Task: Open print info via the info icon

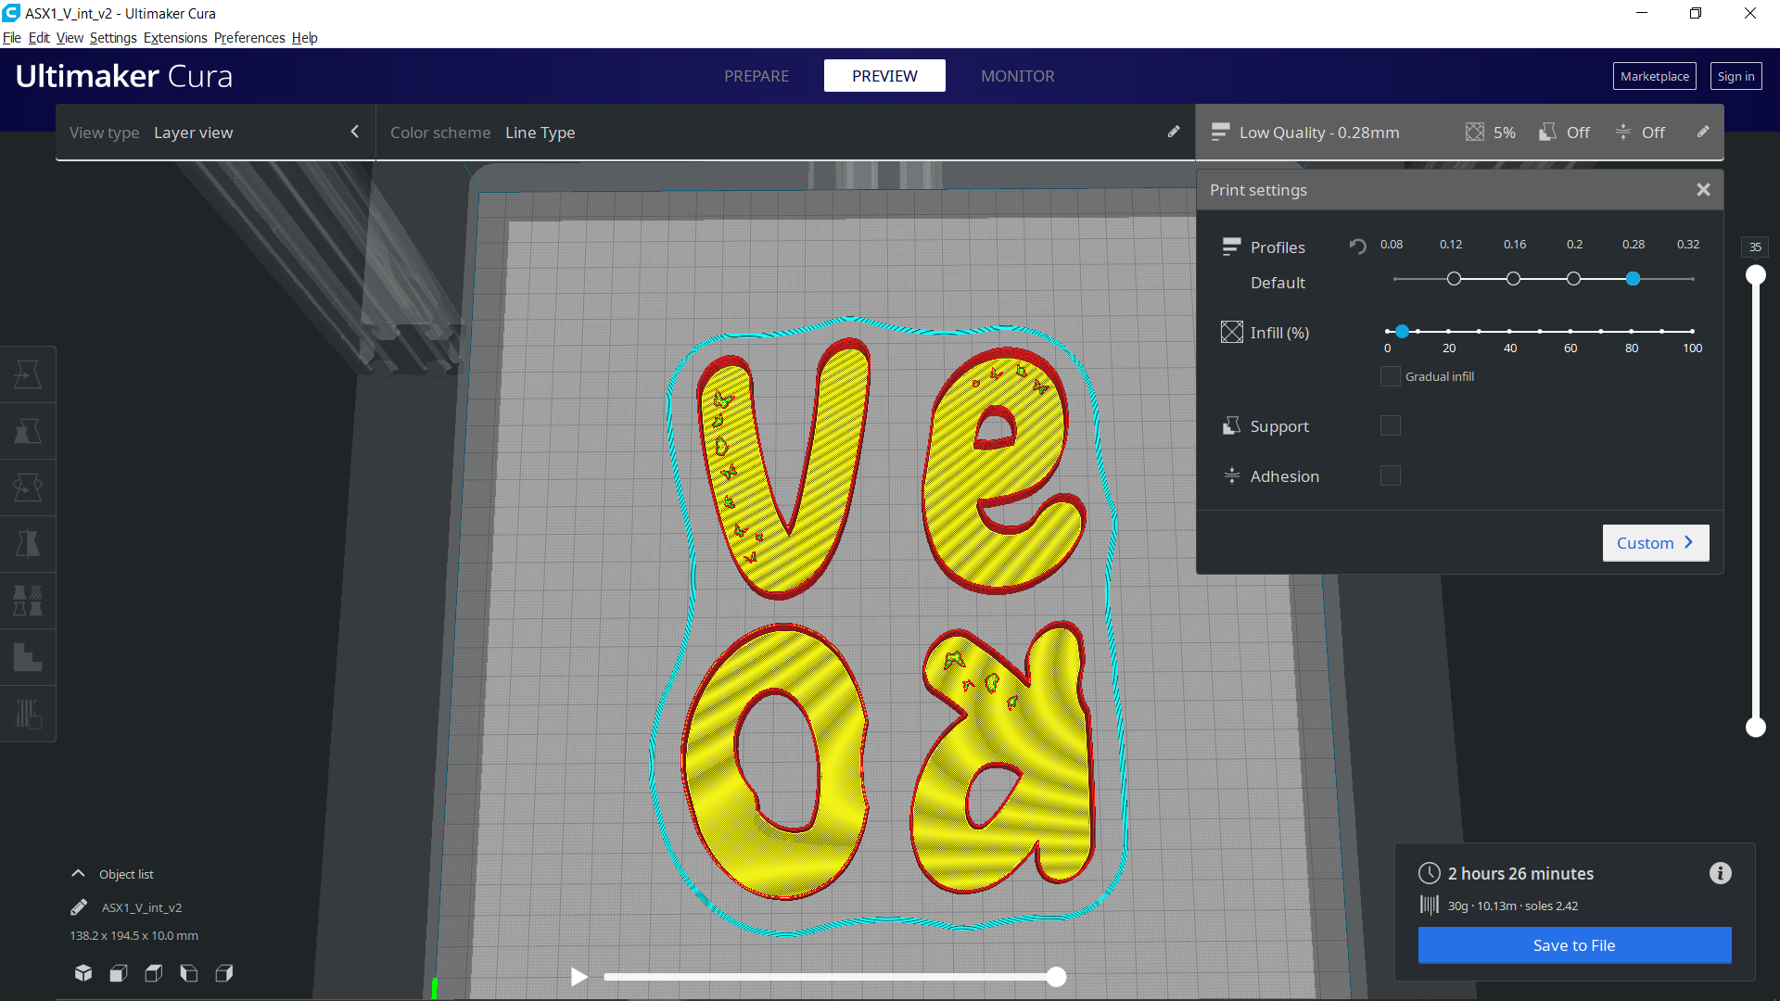Action: (1720, 873)
